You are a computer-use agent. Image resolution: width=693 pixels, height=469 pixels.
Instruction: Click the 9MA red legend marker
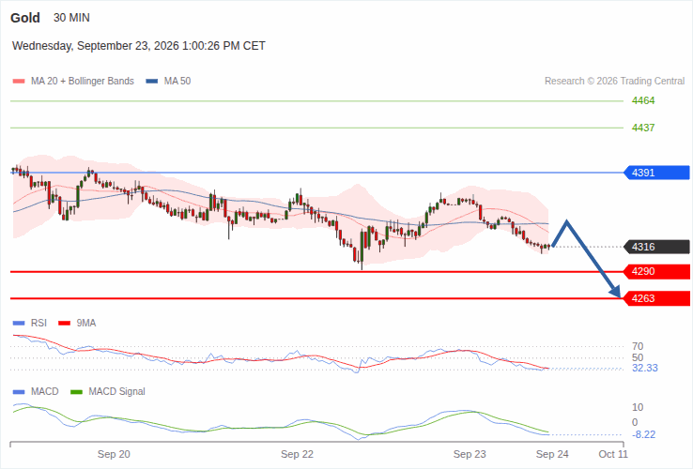tap(65, 324)
